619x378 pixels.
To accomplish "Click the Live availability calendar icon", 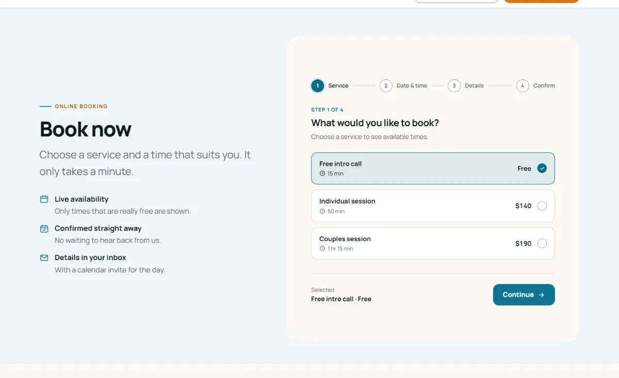I will click(x=44, y=199).
